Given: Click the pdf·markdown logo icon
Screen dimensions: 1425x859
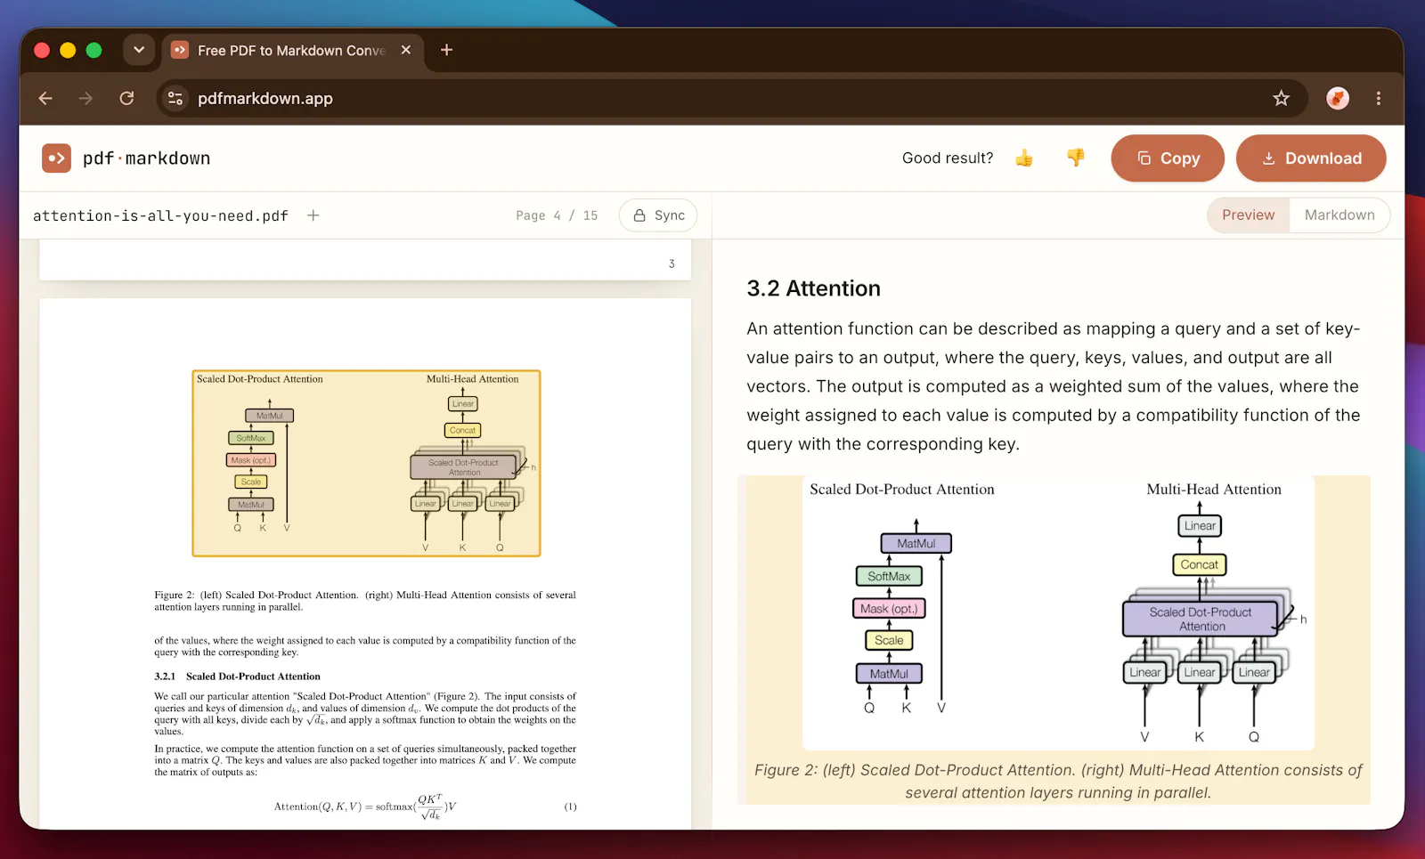Looking at the screenshot, I should (56, 158).
